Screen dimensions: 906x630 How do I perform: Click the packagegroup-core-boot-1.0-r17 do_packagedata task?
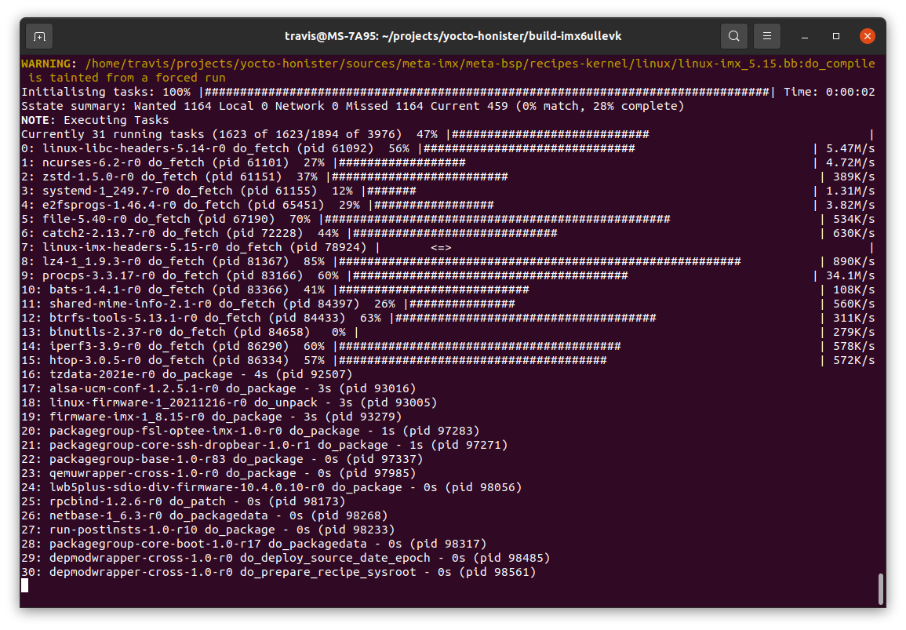click(254, 544)
